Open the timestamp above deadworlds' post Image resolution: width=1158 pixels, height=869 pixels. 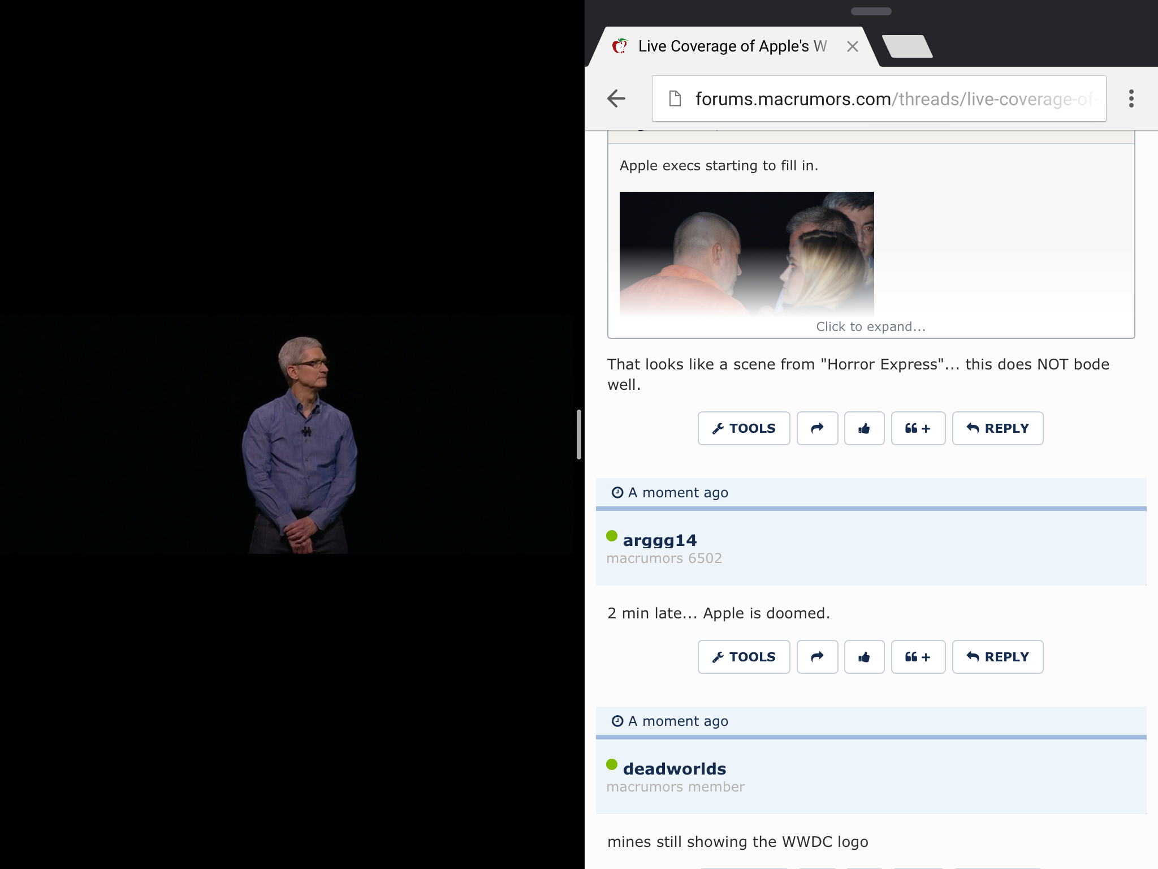[x=670, y=721]
